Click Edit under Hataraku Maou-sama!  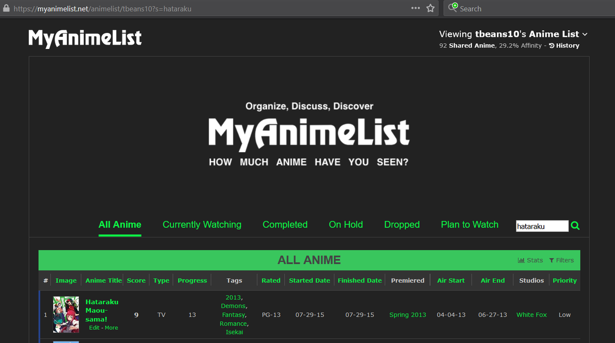coord(94,328)
